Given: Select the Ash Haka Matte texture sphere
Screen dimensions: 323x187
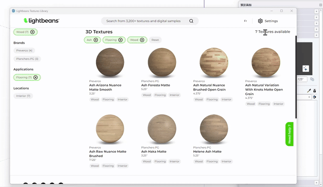Looking at the screenshot, I should pyautogui.click(x=162, y=129).
